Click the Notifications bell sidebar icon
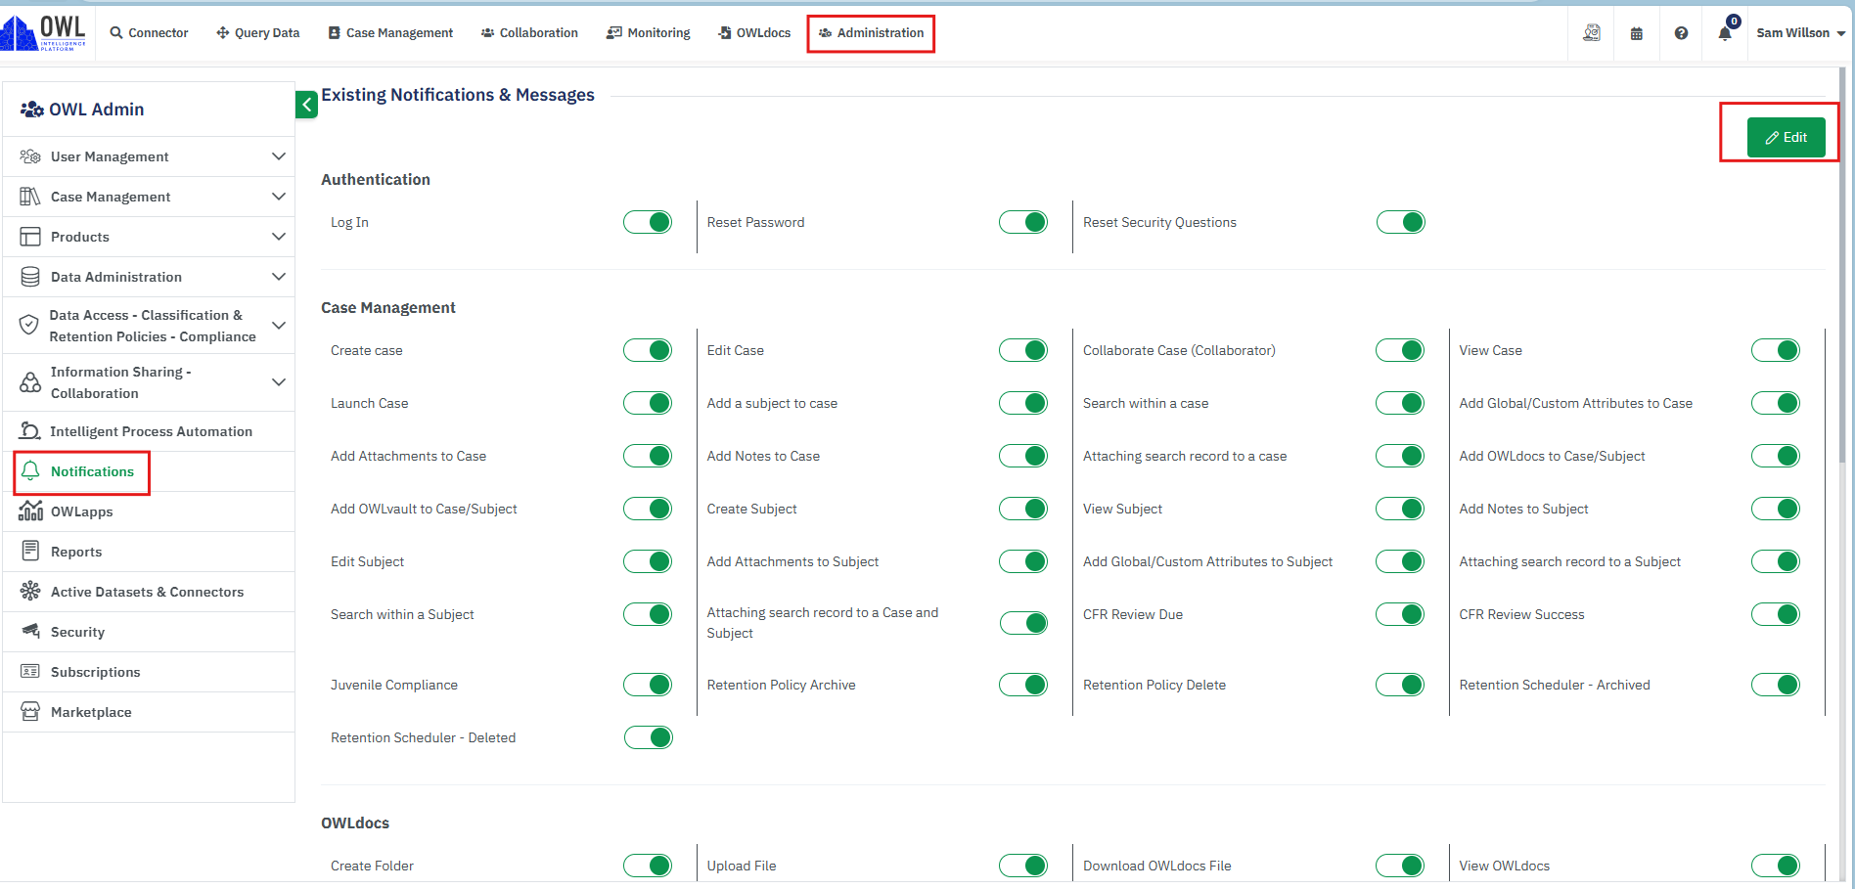This screenshot has height=889, width=1855. [30, 471]
